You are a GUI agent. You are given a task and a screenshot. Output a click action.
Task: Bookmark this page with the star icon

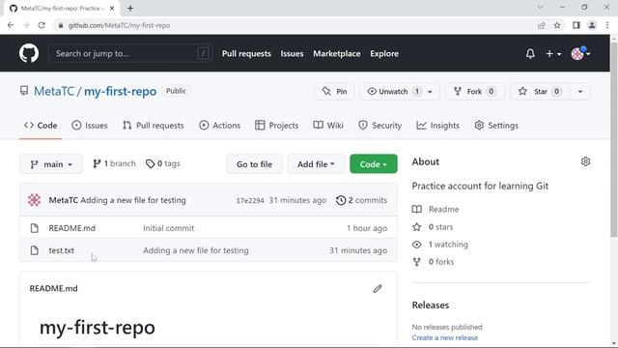[x=557, y=25]
